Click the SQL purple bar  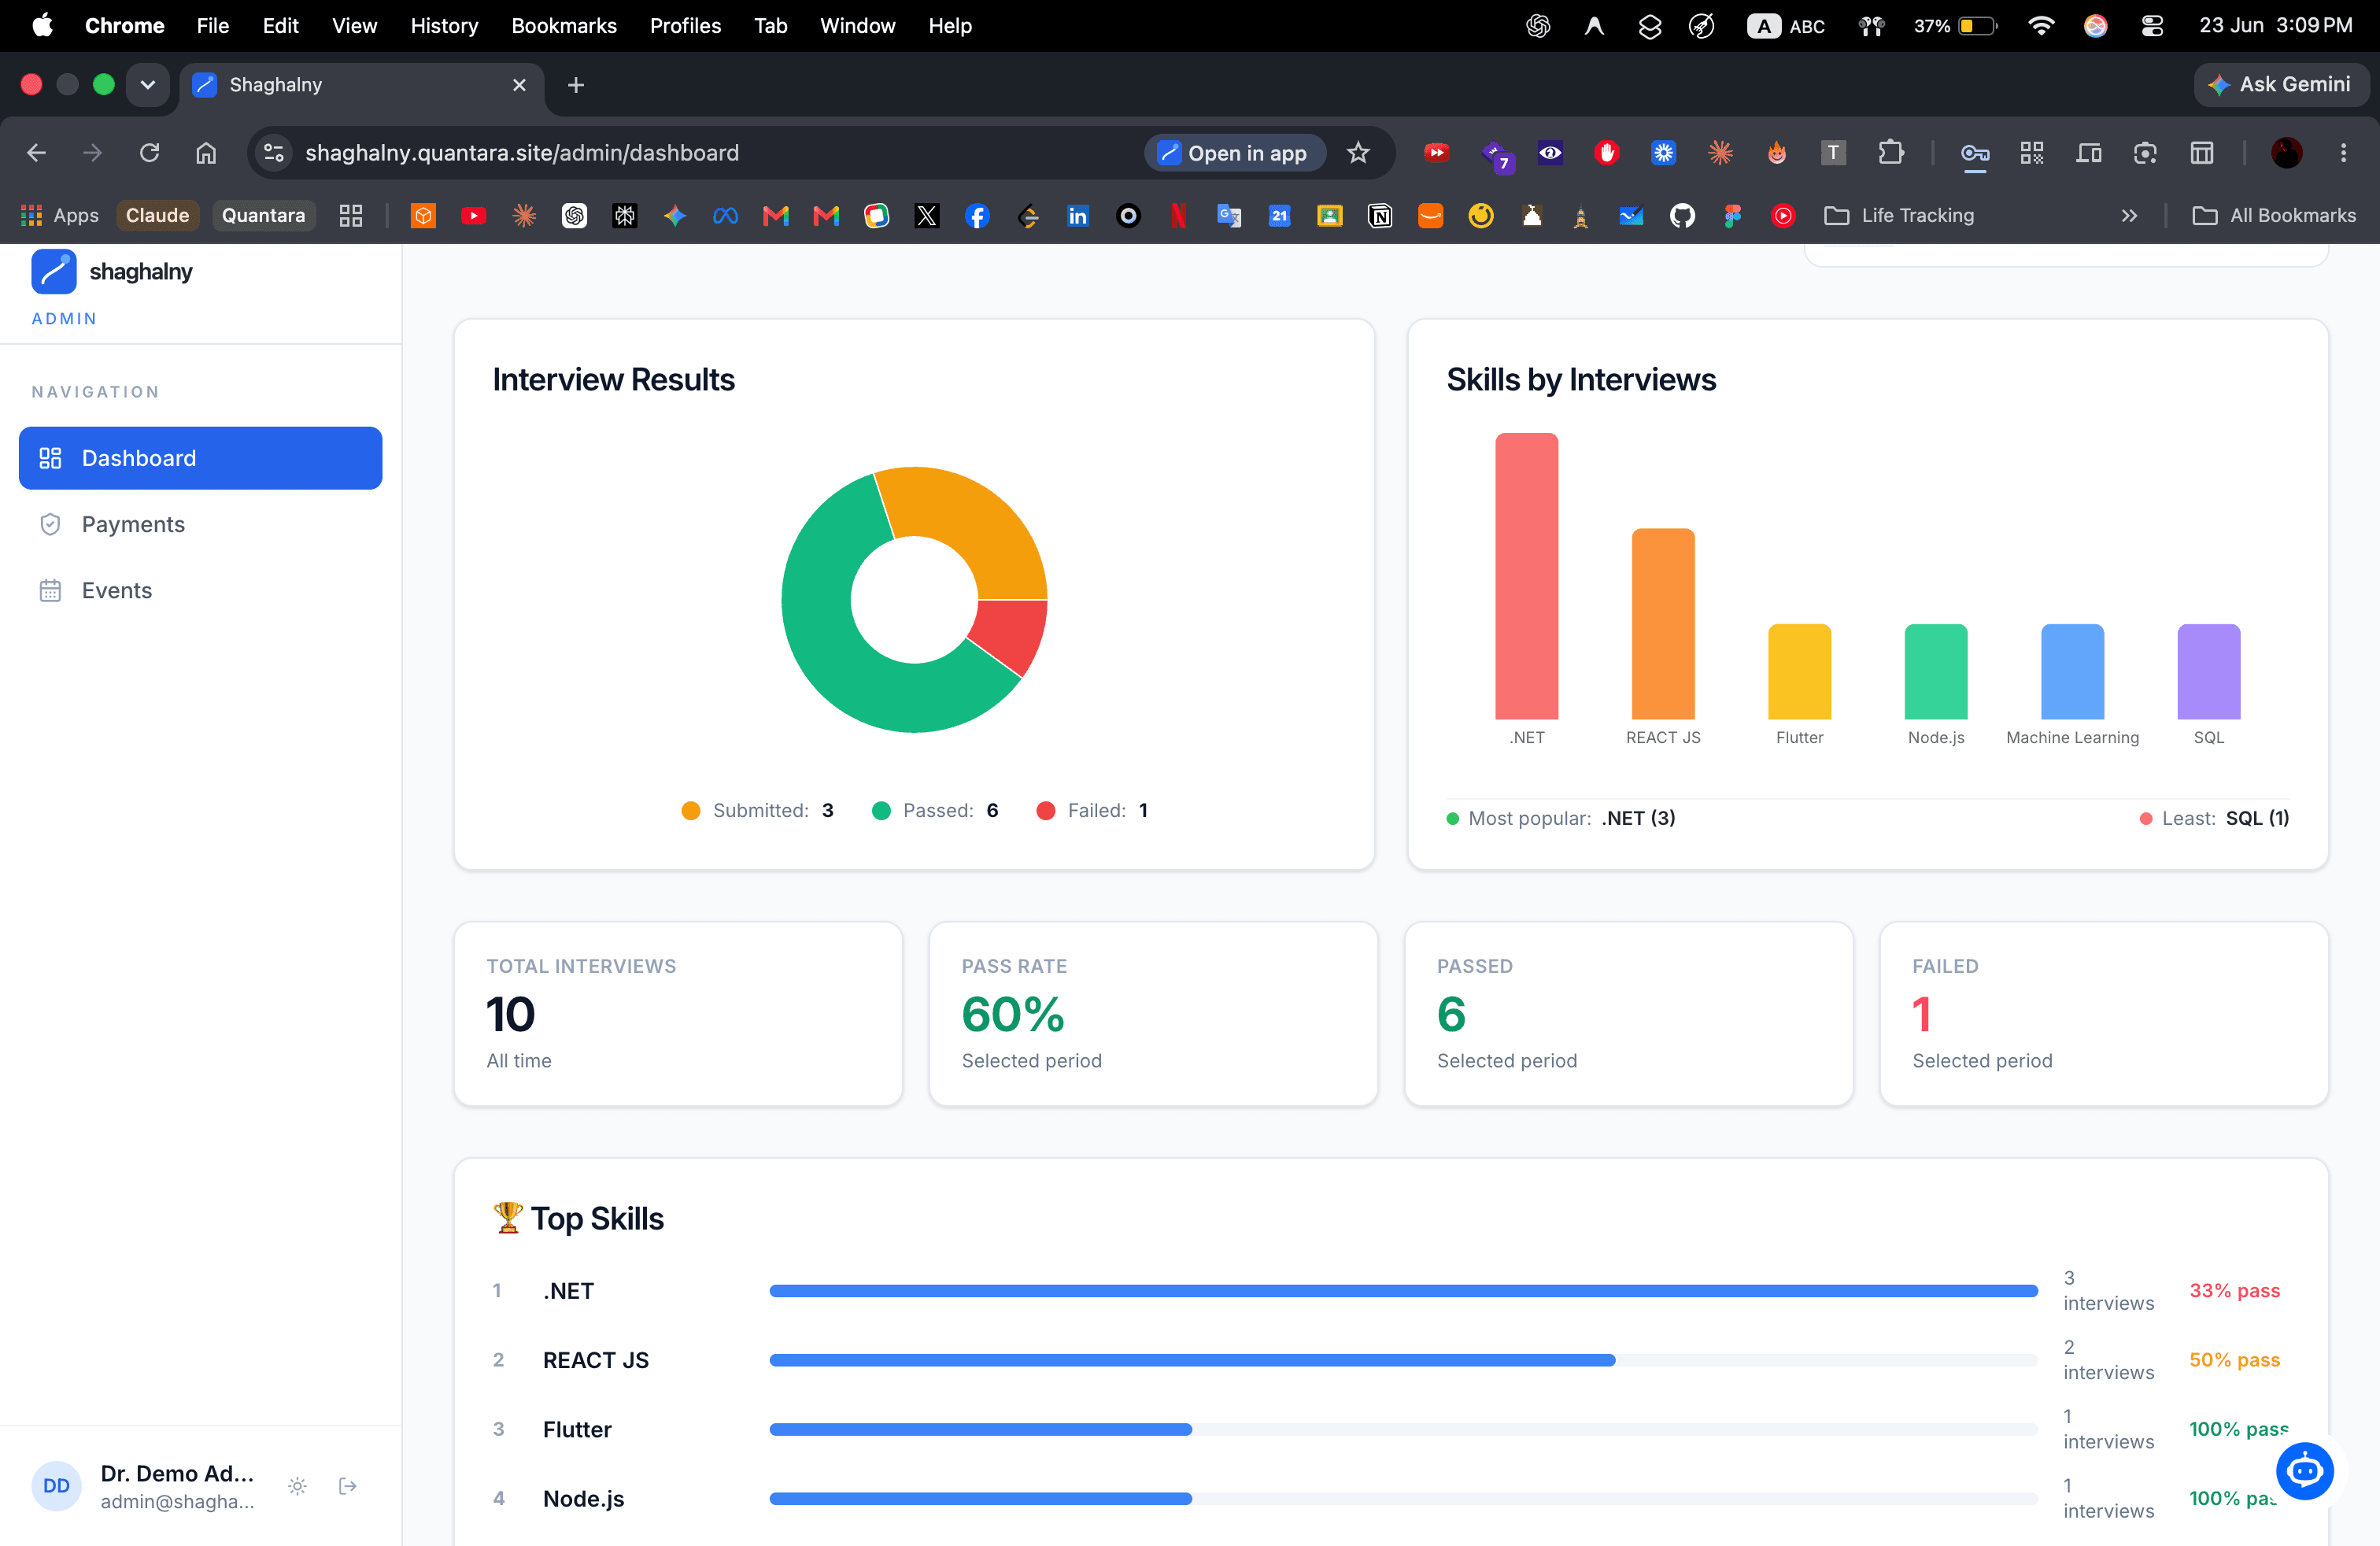click(x=2208, y=672)
